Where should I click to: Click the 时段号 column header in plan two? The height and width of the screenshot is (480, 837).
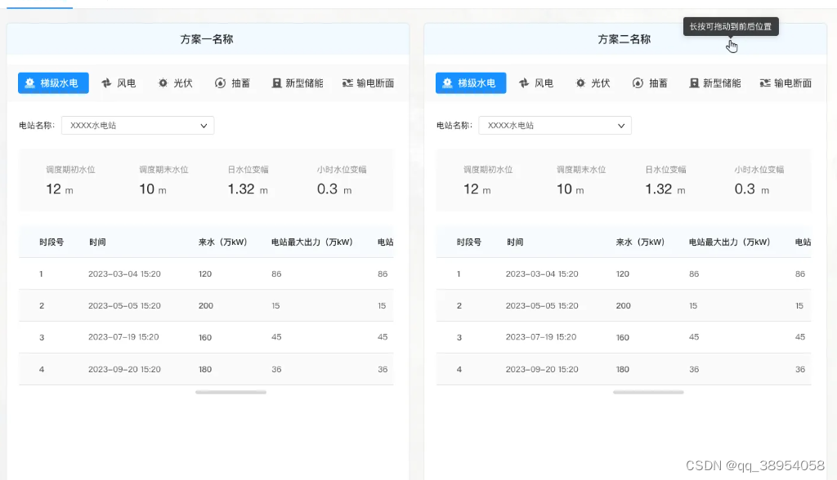468,242
